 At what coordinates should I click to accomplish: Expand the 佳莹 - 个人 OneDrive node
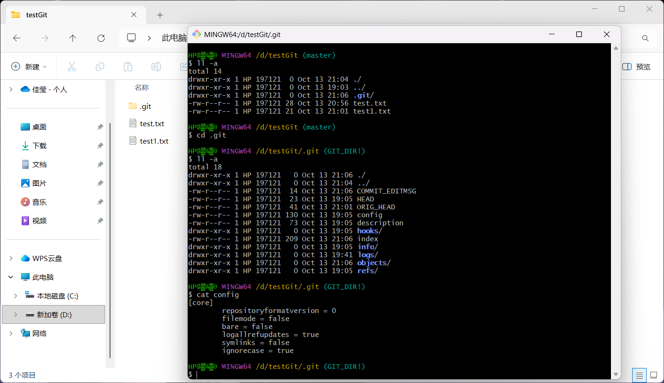[x=11, y=89]
